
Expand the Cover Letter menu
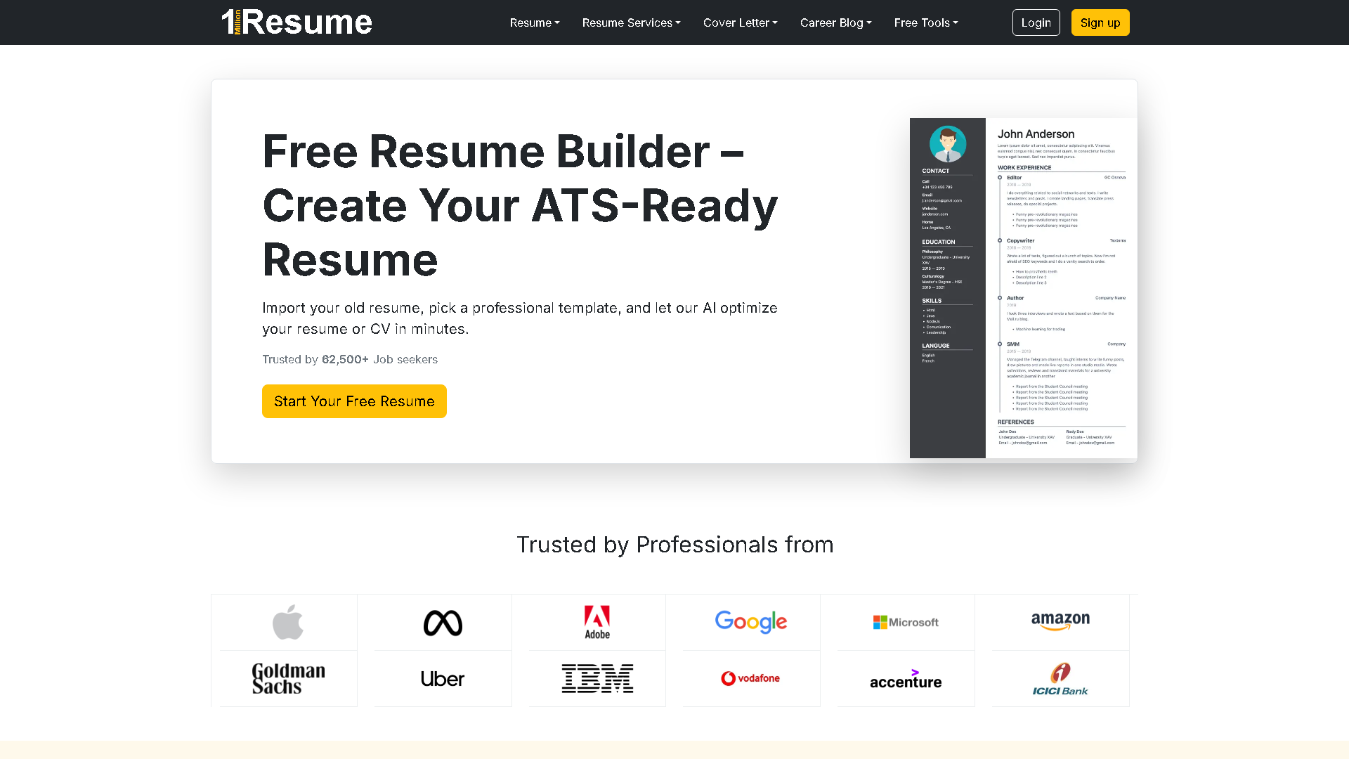pyautogui.click(x=740, y=22)
